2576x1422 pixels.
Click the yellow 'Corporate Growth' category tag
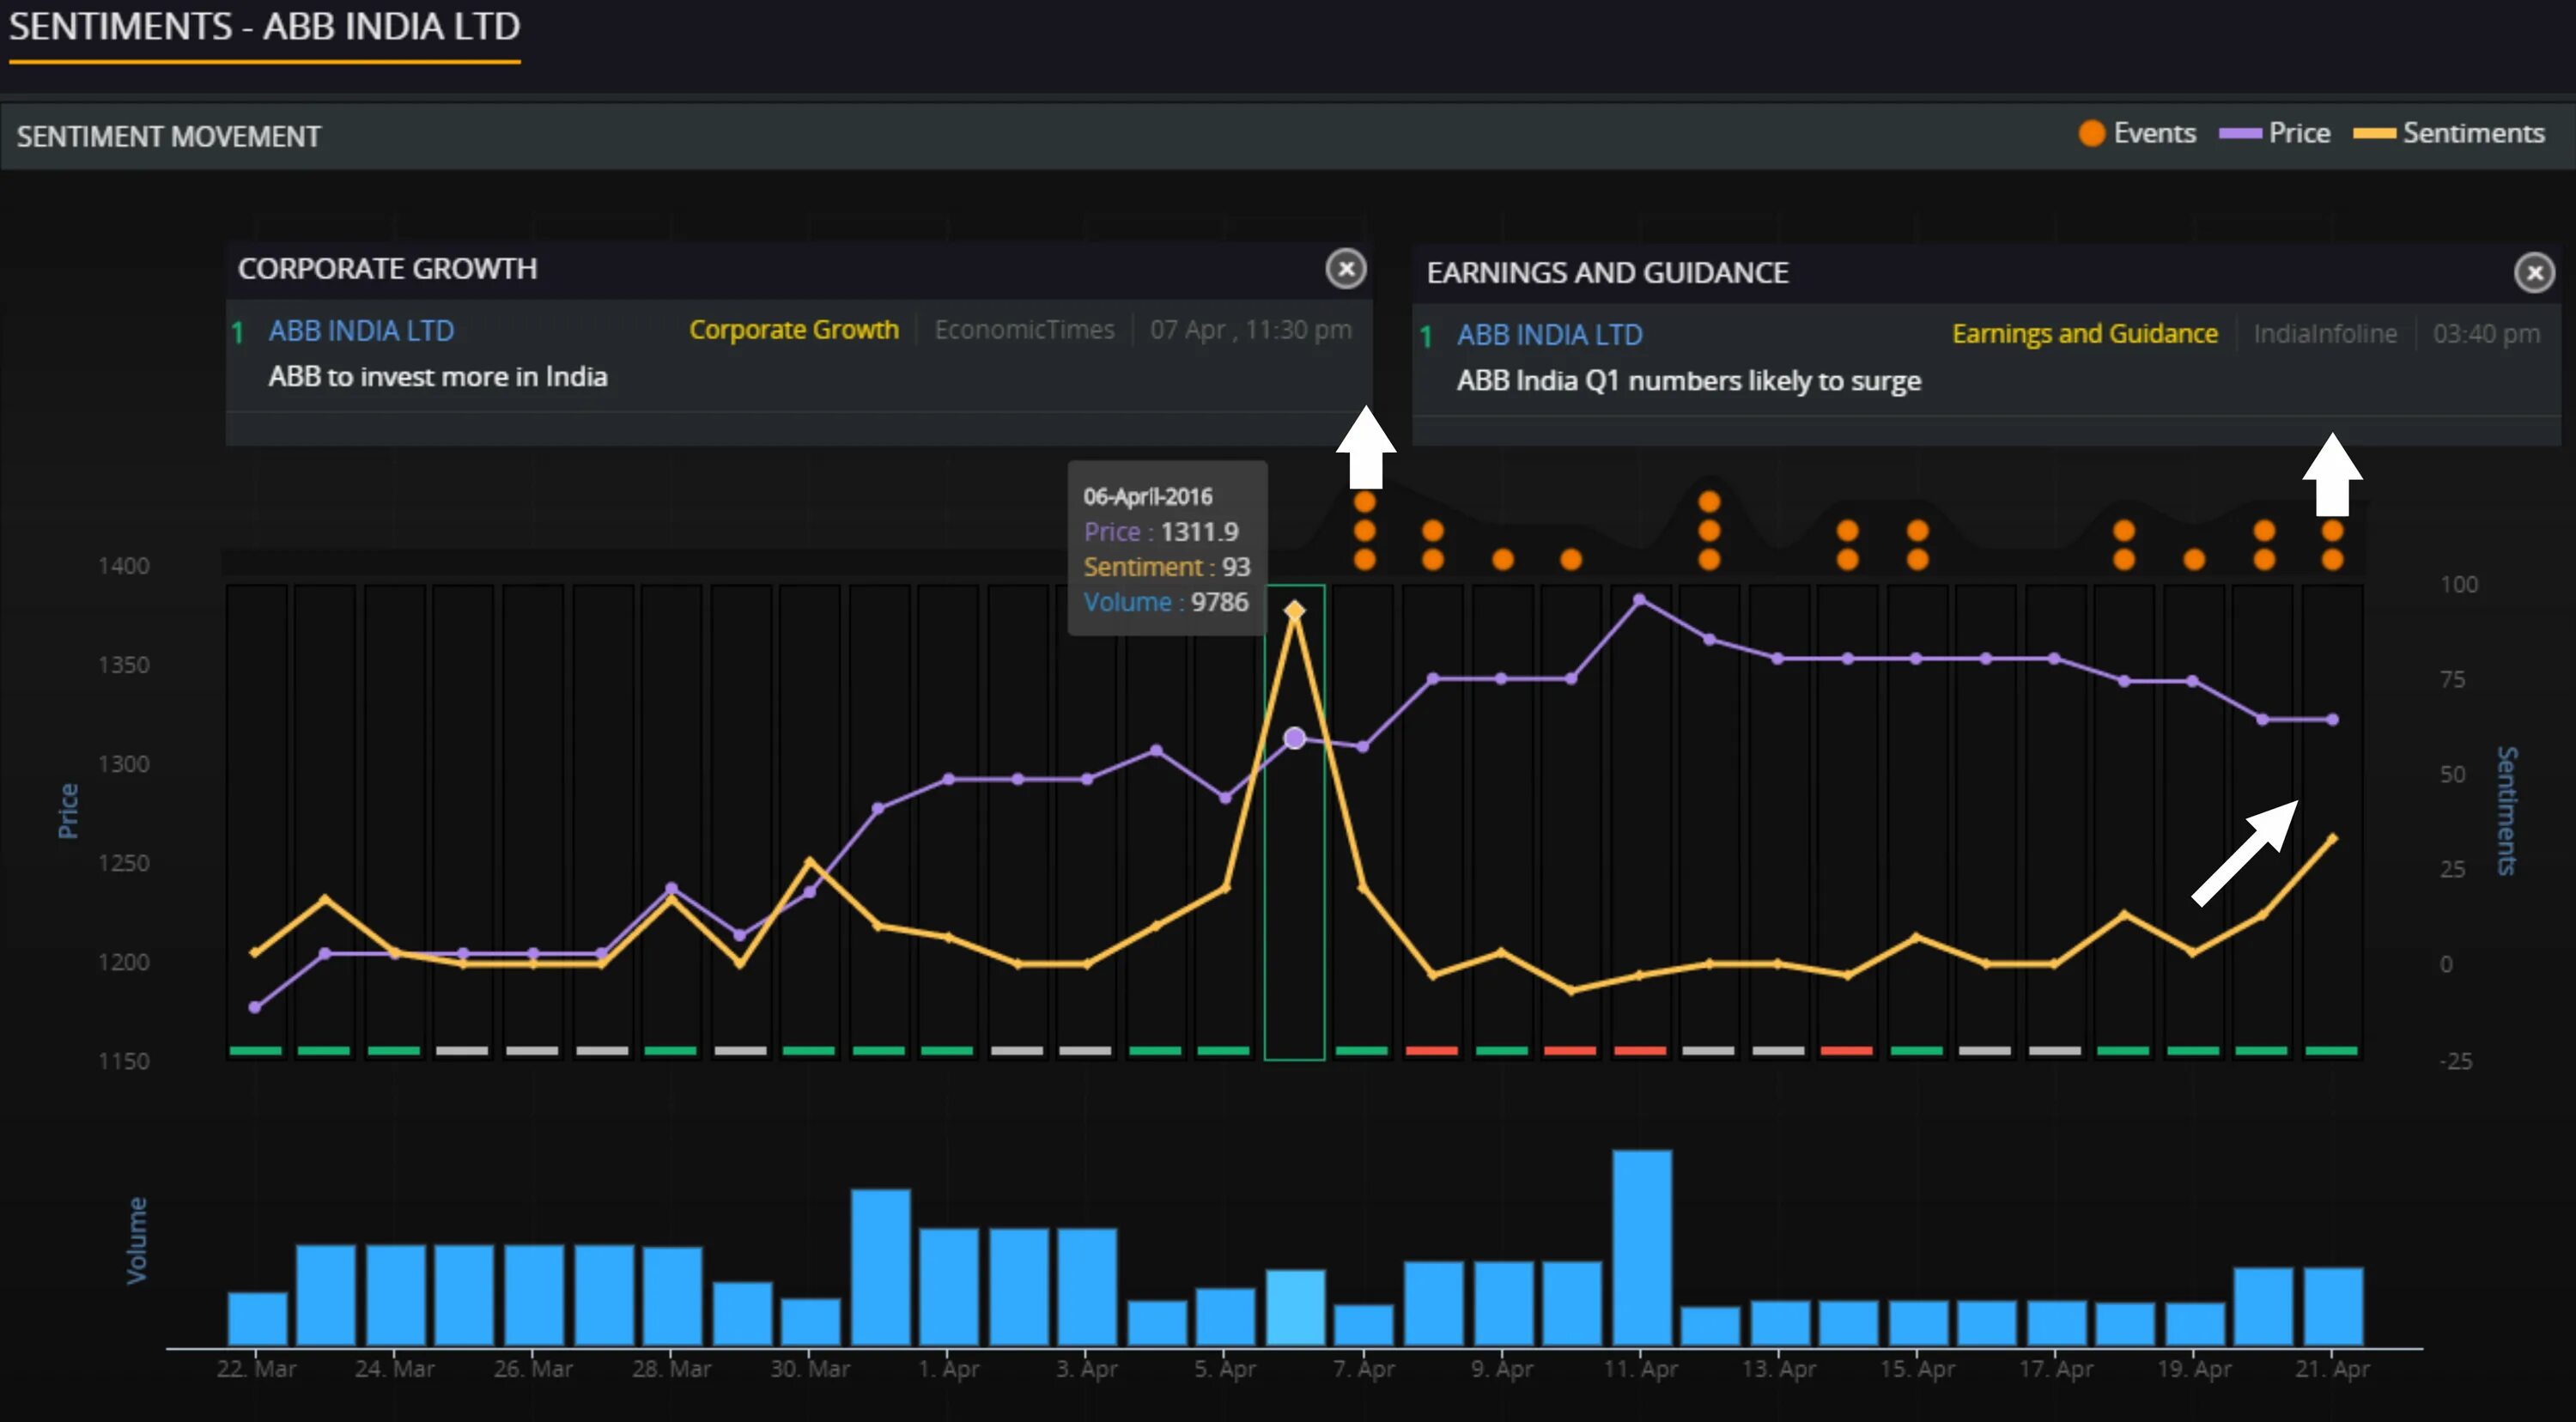click(794, 330)
